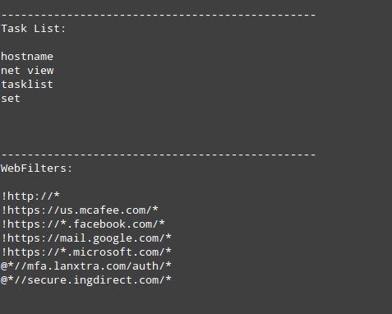Click the mail.google.com filter entry
This screenshot has width=392, height=314.
[86, 238]
